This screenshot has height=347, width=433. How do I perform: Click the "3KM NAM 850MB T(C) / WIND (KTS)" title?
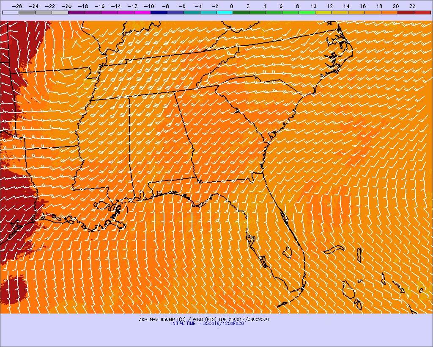(x=178, y=319)
